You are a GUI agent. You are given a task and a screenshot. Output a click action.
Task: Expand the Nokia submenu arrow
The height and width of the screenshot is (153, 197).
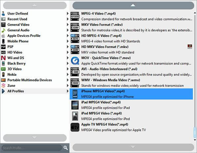[68, 74]
